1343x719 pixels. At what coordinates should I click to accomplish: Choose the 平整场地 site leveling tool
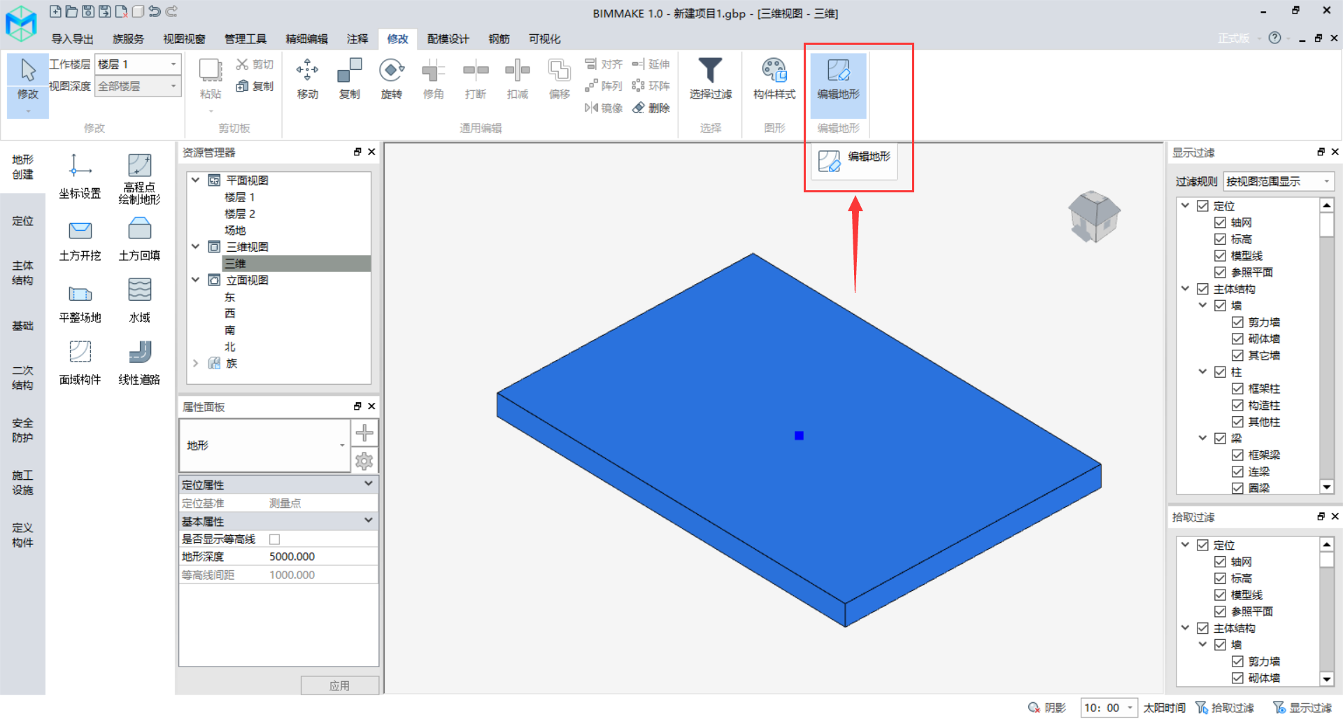[80, 302]
